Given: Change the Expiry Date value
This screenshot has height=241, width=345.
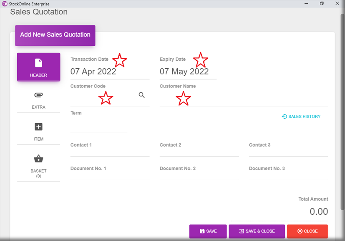Looking at the screenshot, I should tap(187, 72).
